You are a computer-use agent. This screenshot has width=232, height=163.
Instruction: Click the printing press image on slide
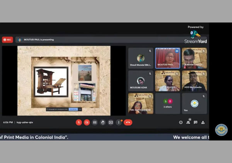50,81
